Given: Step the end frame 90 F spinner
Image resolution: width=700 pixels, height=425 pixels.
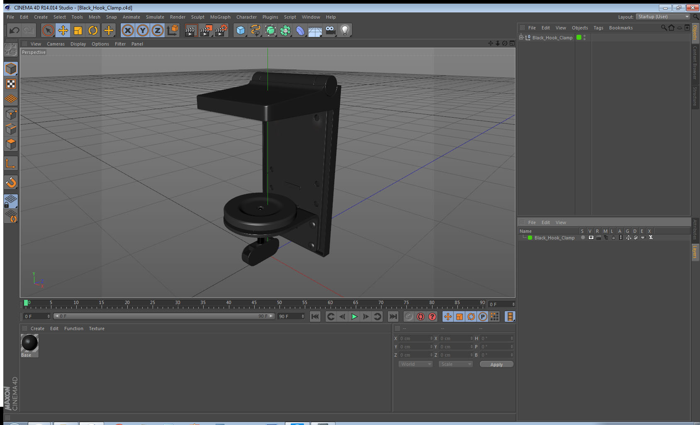Looking at the screenshot, I should [x=303, y=316].
